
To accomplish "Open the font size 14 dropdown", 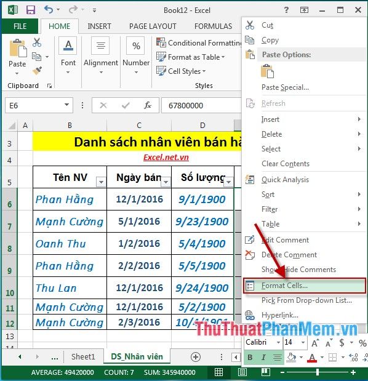I will pyautogui.click(x=303, y=343).
